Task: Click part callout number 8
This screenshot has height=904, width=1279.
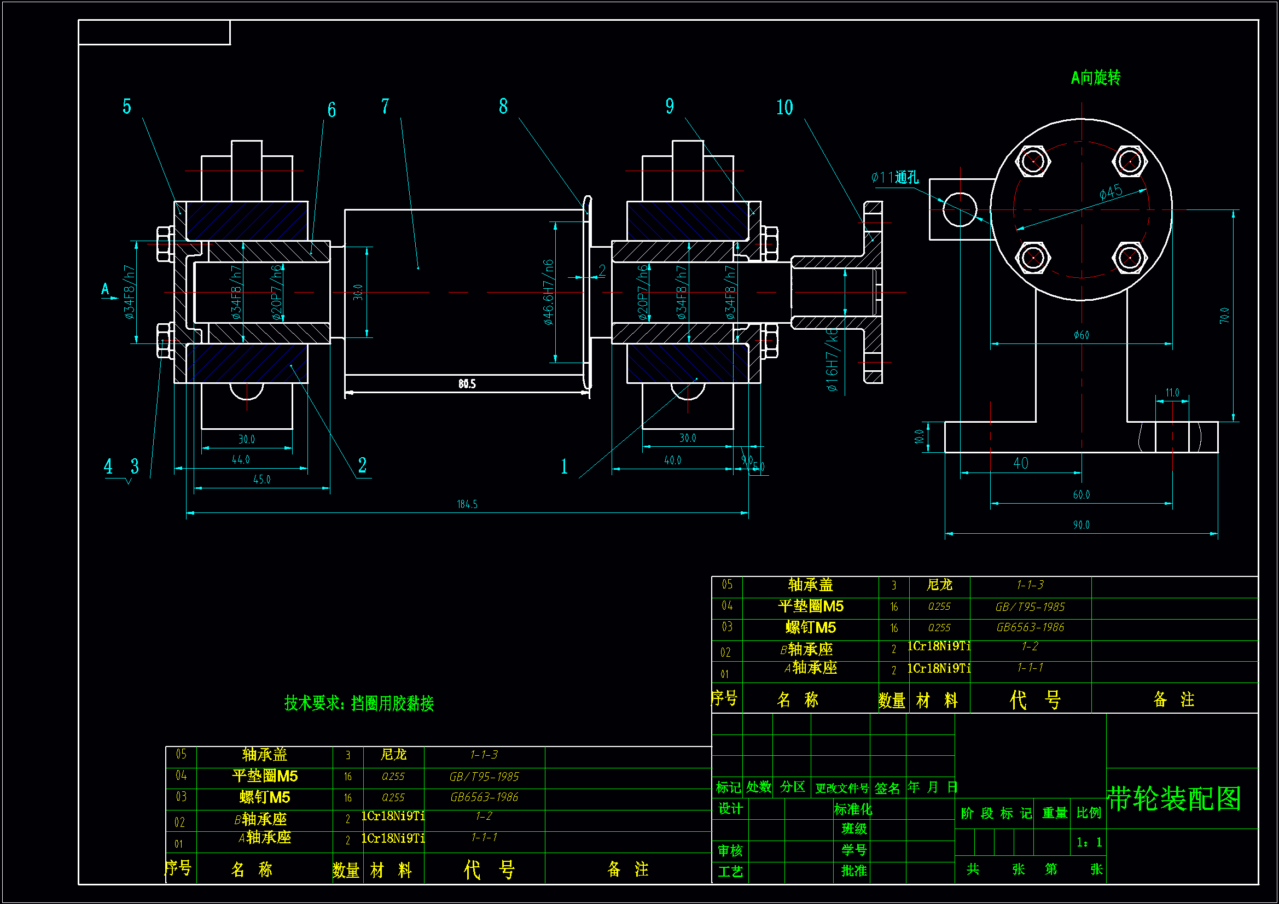Action: [503, 107]
